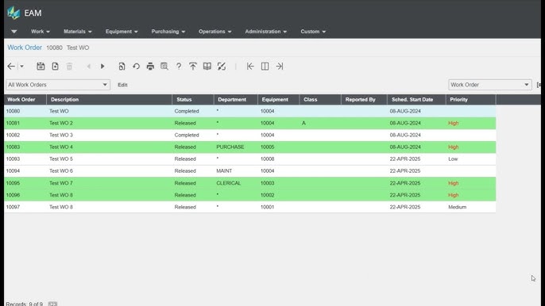This screenshot has width=545, height=306.
Task: Open help with the question mark icon
Action: point(179,67)
